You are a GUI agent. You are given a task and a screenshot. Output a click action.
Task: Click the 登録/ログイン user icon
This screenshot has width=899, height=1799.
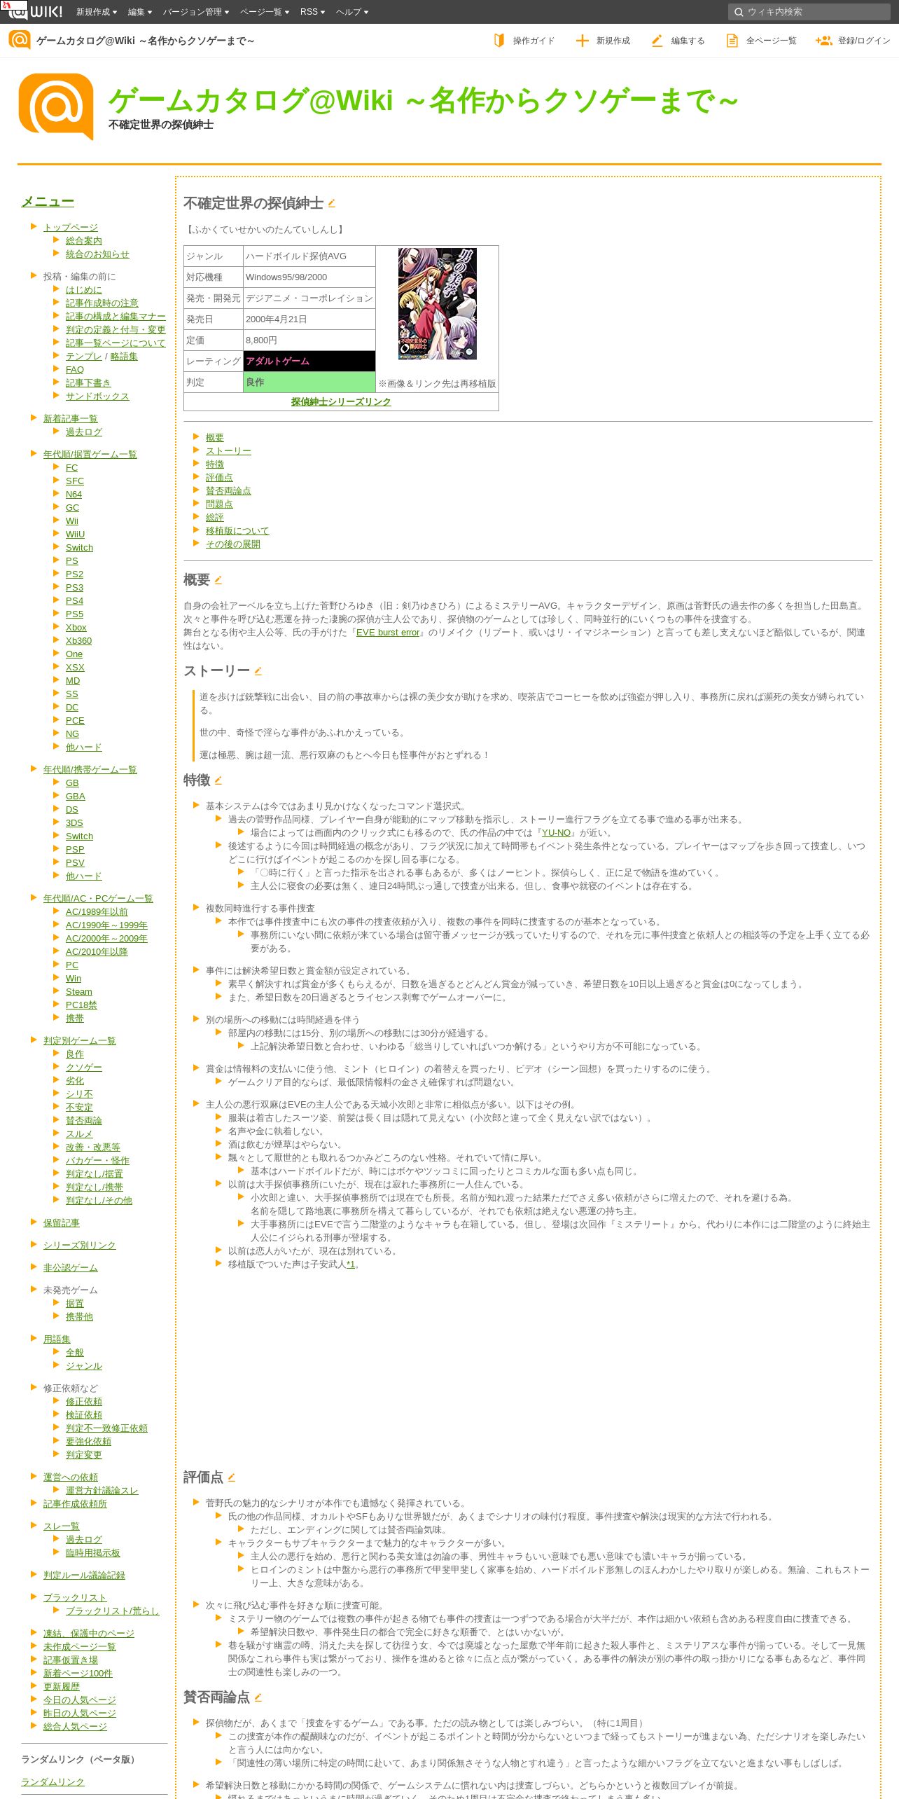[x=823, y=41]
